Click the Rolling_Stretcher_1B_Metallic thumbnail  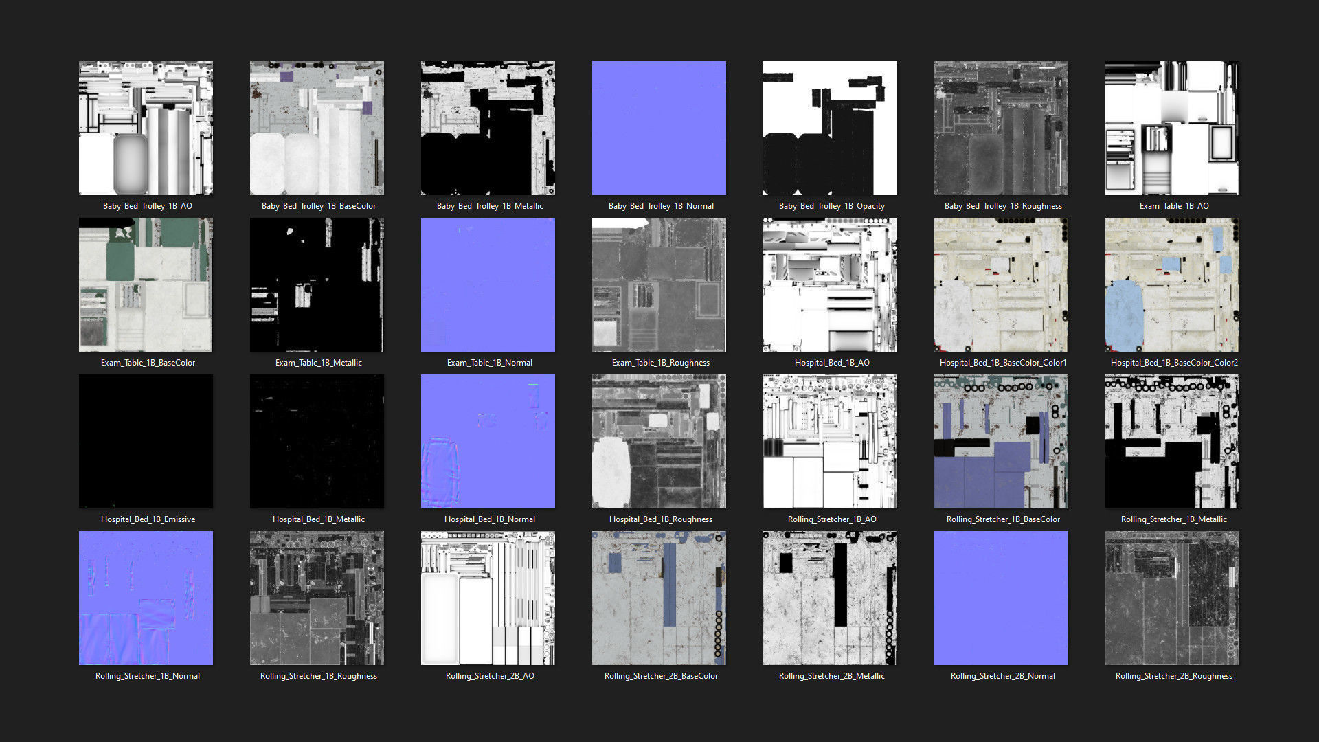[1172, 441]
